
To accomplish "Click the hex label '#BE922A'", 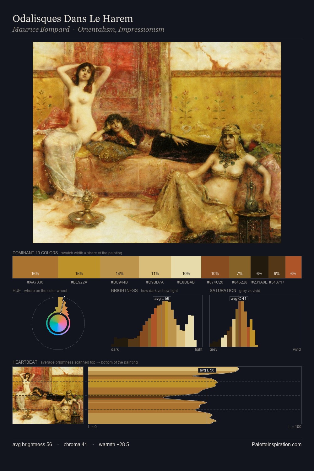I will tap(79, 282).
